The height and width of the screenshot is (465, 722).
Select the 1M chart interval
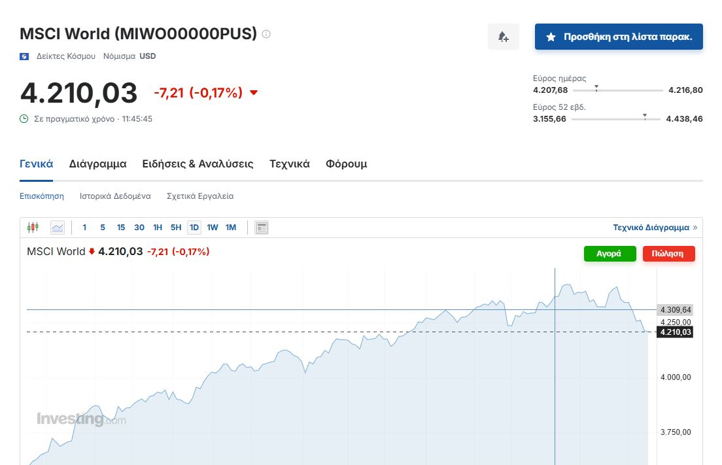coord(231,228)
